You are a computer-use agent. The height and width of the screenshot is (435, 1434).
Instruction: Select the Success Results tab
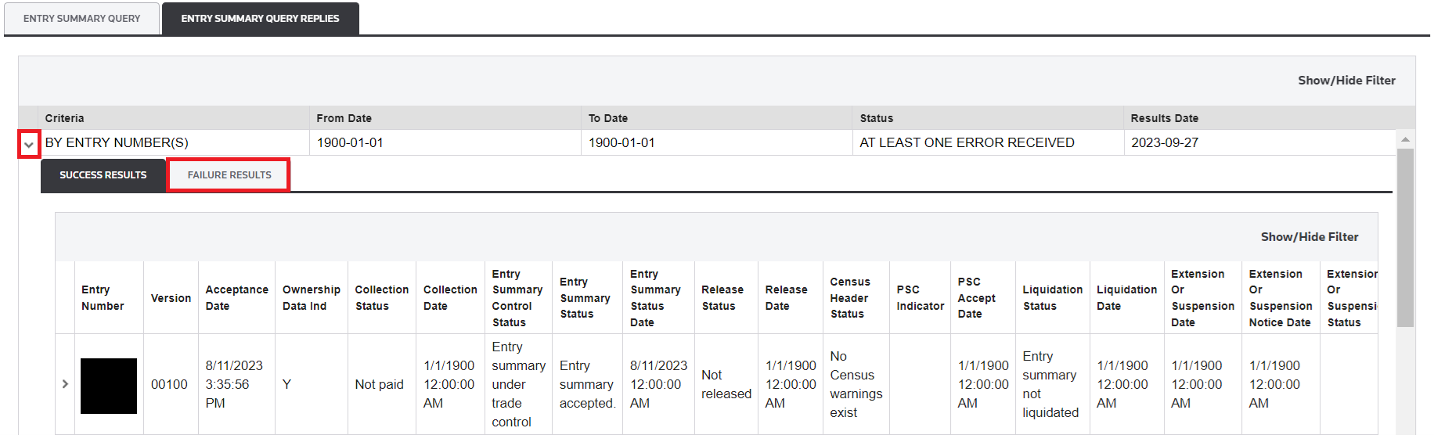103,175
